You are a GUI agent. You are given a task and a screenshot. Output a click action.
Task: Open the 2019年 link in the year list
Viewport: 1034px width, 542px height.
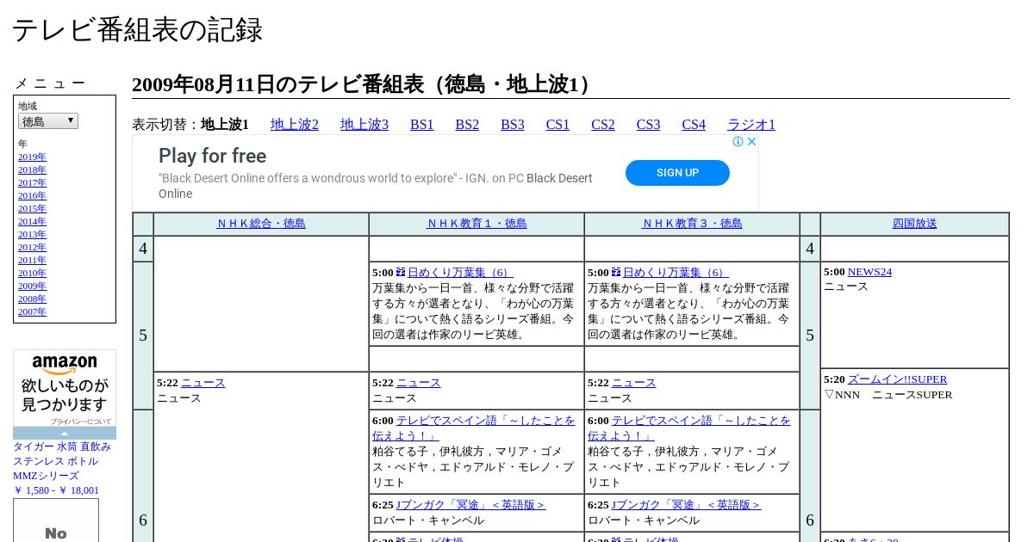coord(32,157)
